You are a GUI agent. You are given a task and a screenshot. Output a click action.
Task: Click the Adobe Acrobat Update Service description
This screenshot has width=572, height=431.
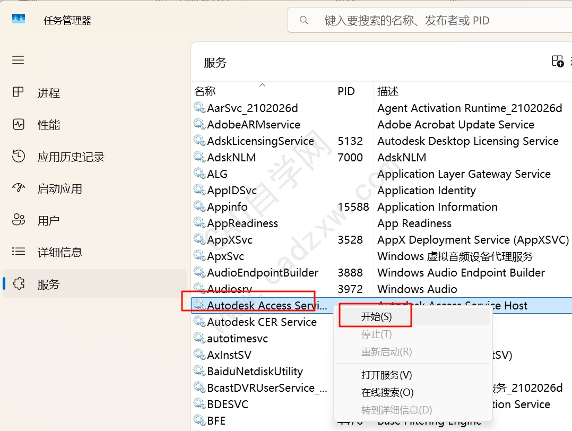coord(456,124)
